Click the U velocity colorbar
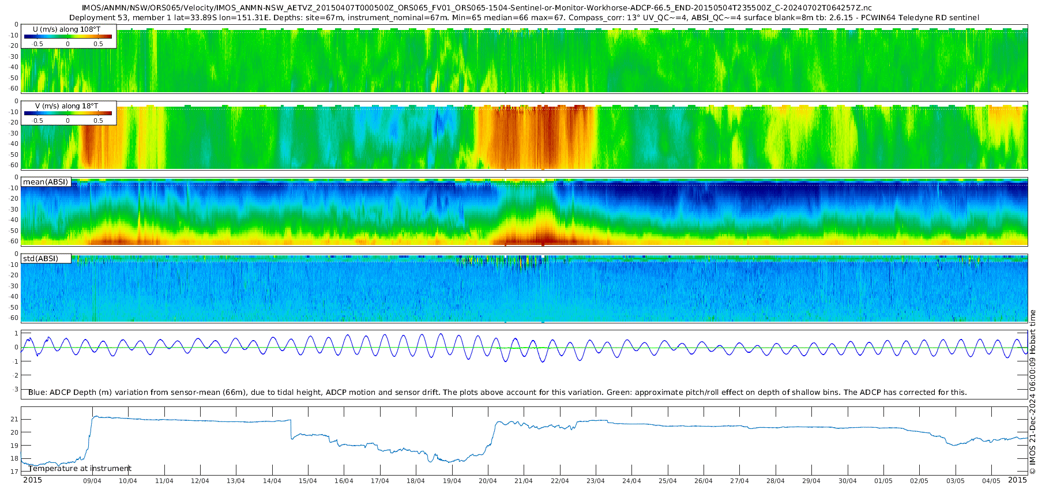Screen dimensions: 1038x490 tap(68, 36)
